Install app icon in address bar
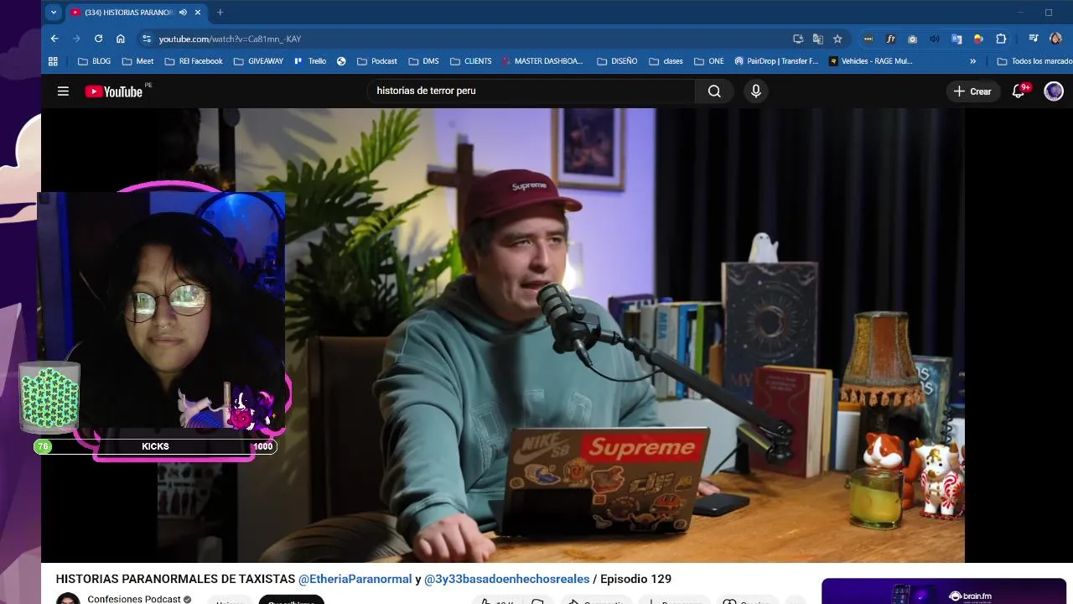Screen dimensions: 1073x604 (x=798, y=39)
